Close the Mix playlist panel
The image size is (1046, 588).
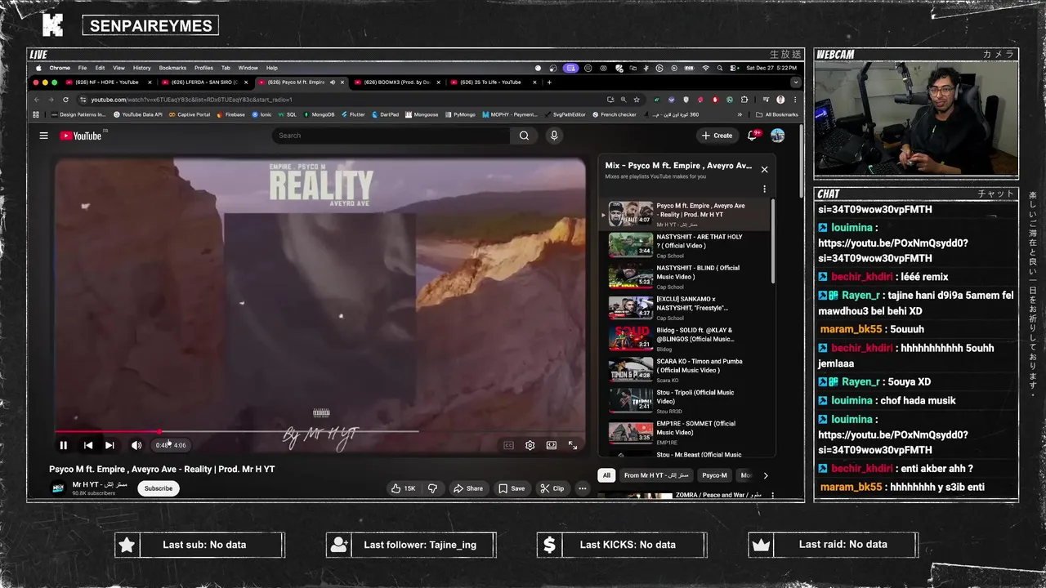point(764,170)
